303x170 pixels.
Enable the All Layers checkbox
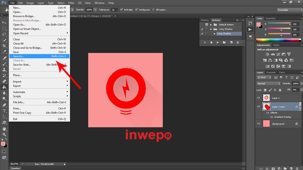(x=153, y=10)
